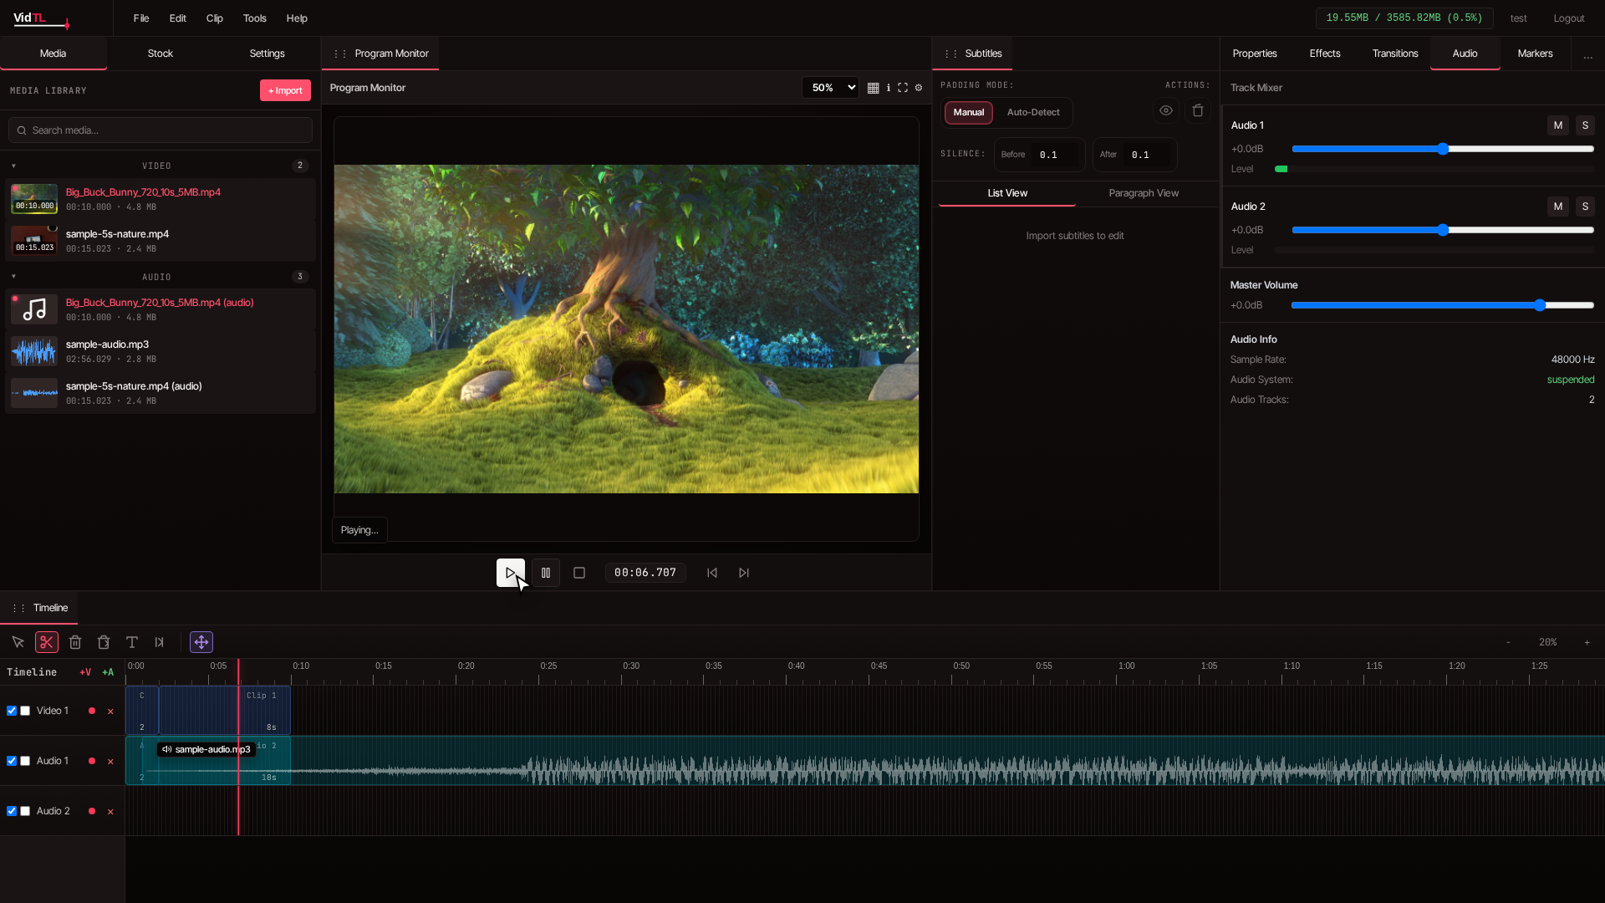Click the info i icon in Program Monitor
Viewport: 1605px width, 903px height.
888,88
